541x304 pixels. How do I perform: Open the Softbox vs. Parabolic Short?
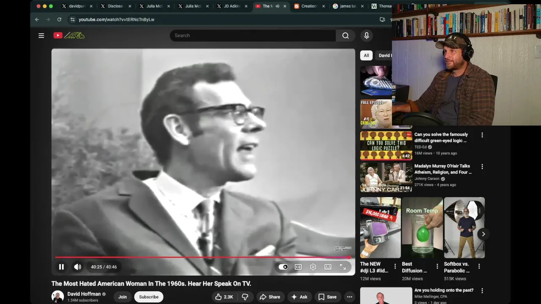tap(464, 228)
